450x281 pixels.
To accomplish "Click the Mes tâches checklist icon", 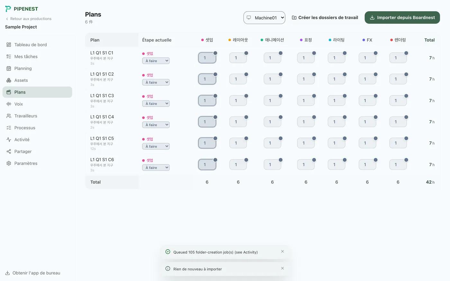I will point(9,57).
